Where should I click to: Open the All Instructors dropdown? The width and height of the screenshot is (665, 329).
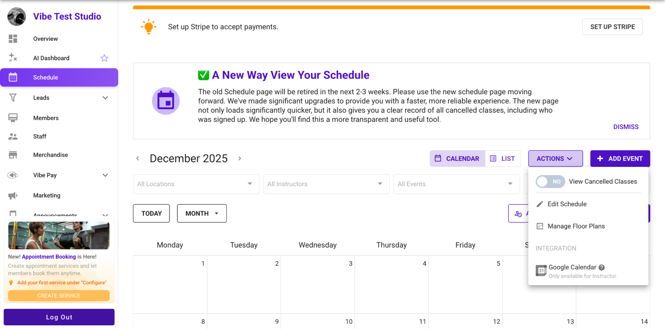[x=326, y=184]
